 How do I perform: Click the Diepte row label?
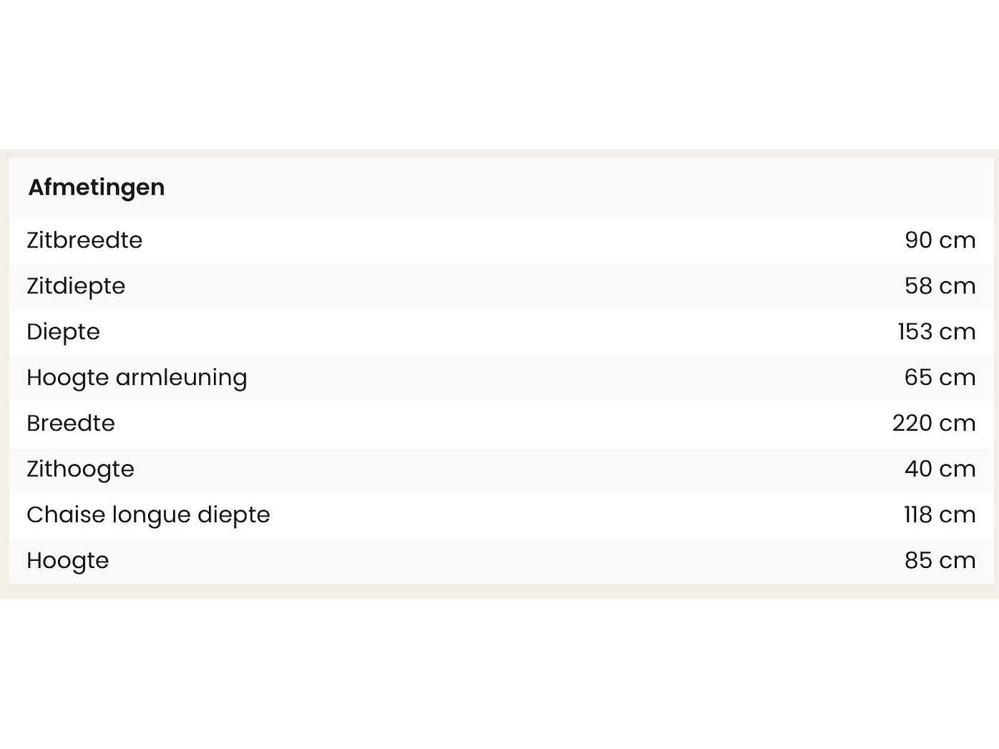click(x=63, y=332)
